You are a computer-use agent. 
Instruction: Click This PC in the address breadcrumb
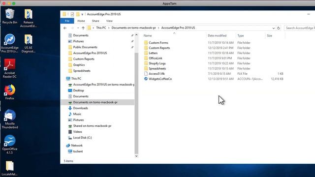point(101,28)
